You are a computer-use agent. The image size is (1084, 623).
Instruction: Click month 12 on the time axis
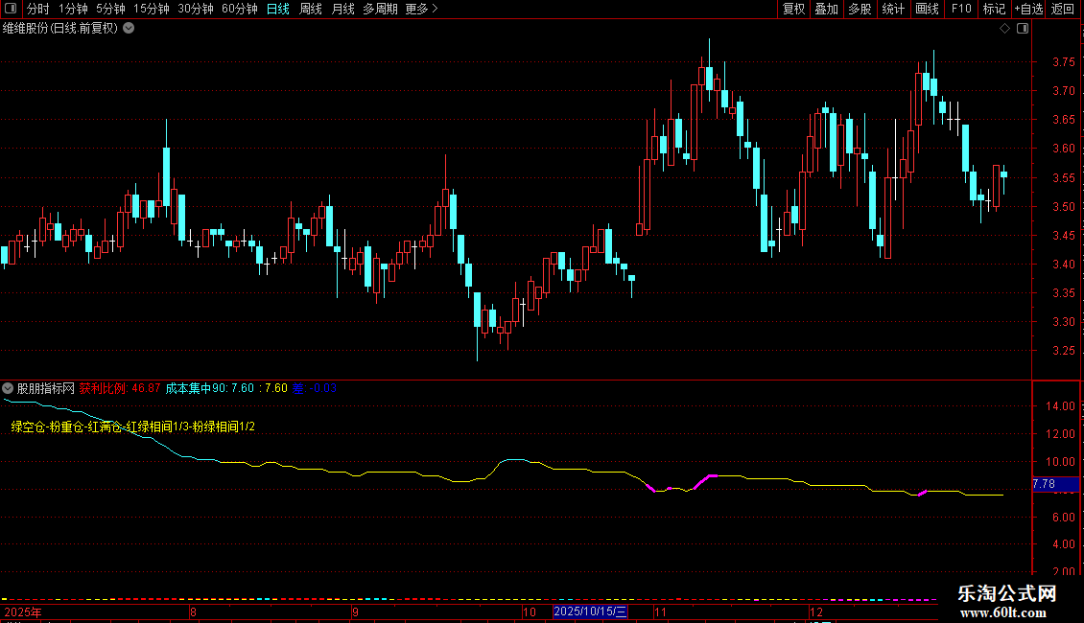[x=816, y=611]
